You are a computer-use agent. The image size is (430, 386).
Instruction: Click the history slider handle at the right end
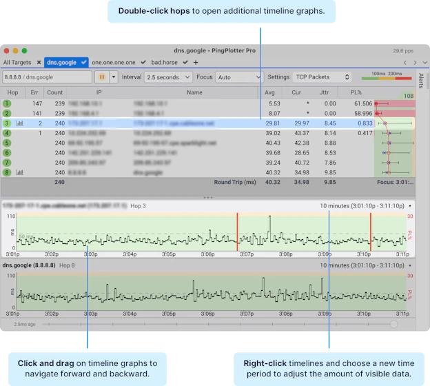coord(393,324)
